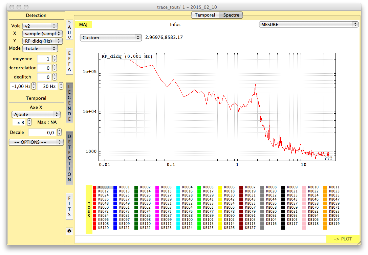Switch to the Temporel tab
Viewport: 368px width, 255px height.
pyautogui.click(x=205, y=15)
